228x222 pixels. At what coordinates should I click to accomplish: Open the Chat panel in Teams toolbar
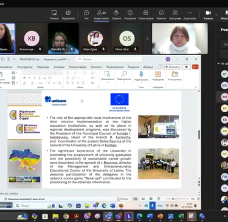(86, 15)
